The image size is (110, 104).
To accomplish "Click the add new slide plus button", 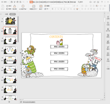I will point(9,102).
